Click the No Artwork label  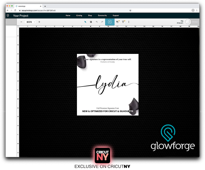coord(180,22)
